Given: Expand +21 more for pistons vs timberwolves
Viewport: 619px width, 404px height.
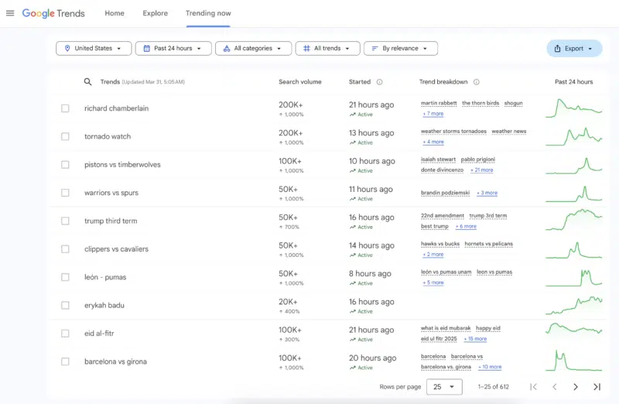Looking at the screenshot, I should tap(481, 169).
